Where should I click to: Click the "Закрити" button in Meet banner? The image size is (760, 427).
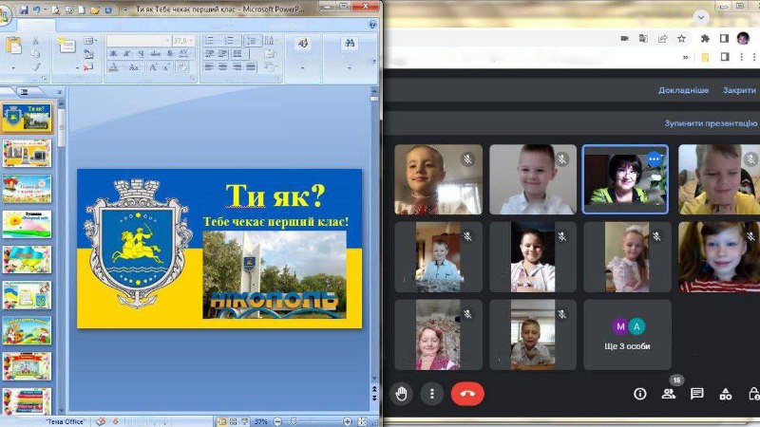(739, 90)
